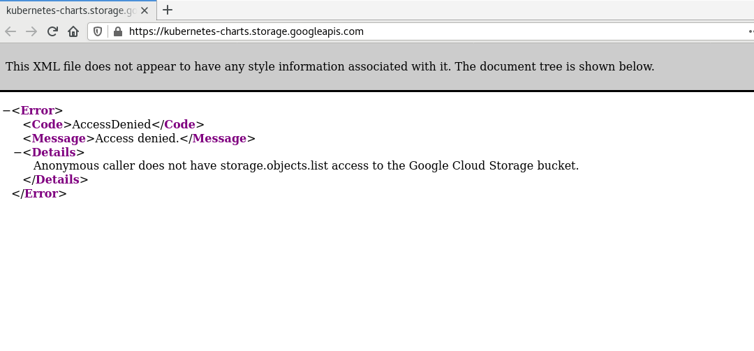
Task: Click the opening Message tag name
Action: tap(58, 138)
